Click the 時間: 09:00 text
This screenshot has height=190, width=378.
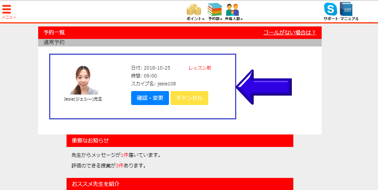pyautogui.click(x=144, y=76)
